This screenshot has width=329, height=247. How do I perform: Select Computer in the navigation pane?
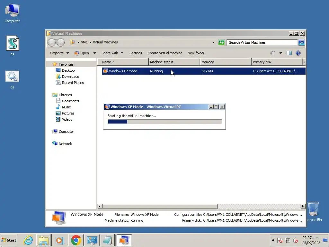coord(66,132)
